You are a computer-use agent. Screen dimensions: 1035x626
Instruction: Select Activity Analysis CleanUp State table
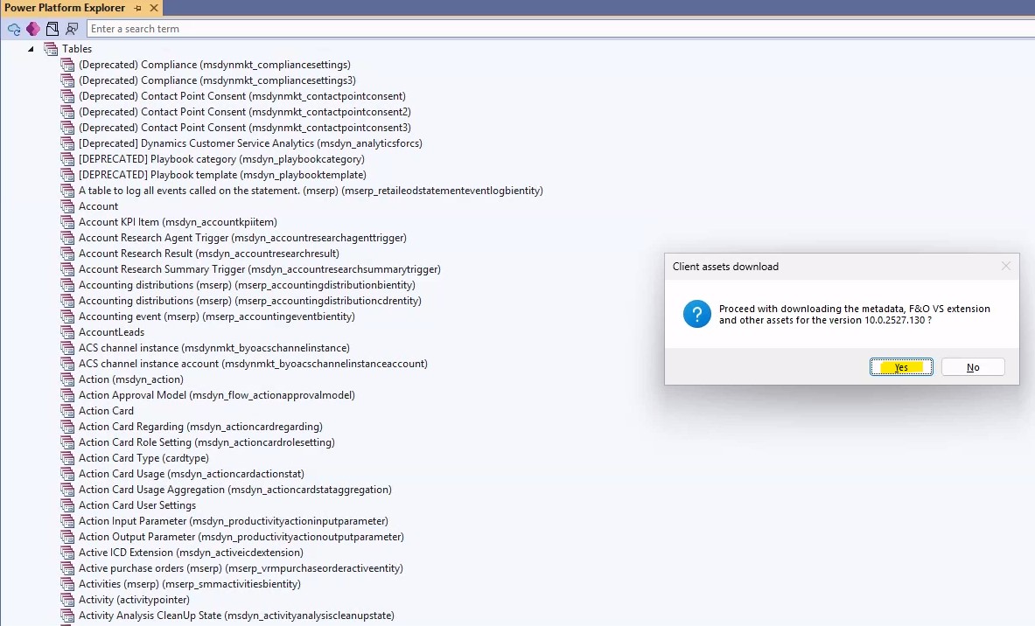236,616
